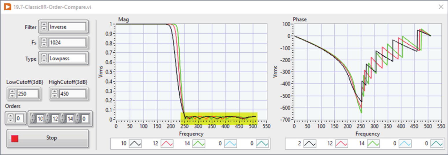Screen dimensions: 448x155
Task: Click the LabVIEW VI icon in the title bar
Action: click(x=8, y=7)
